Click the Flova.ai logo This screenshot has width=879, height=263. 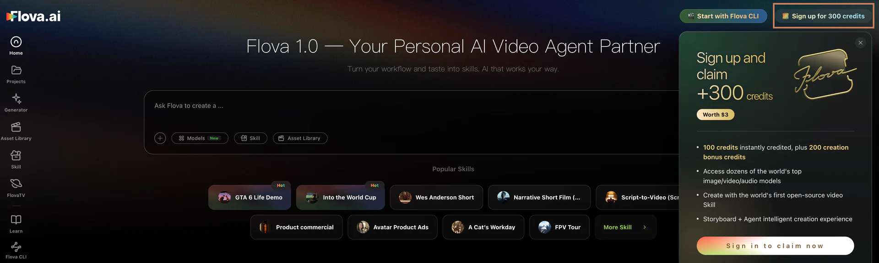click(33, 16)
